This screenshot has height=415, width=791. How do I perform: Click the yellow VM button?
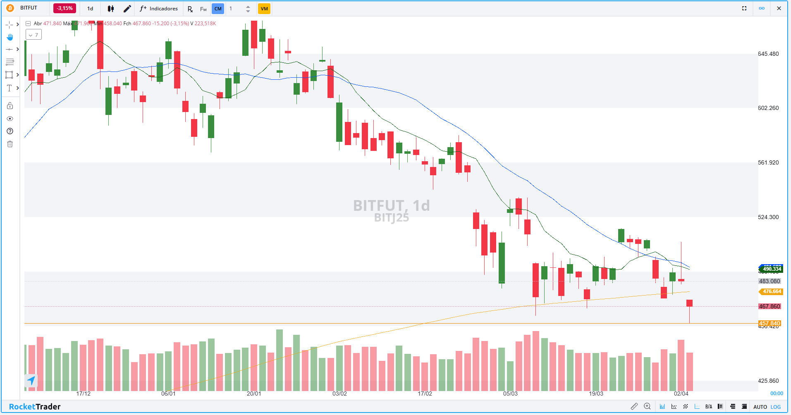264,9
